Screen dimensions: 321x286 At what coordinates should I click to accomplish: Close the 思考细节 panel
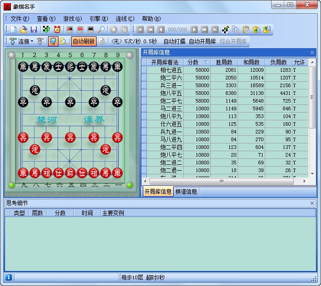312,203
